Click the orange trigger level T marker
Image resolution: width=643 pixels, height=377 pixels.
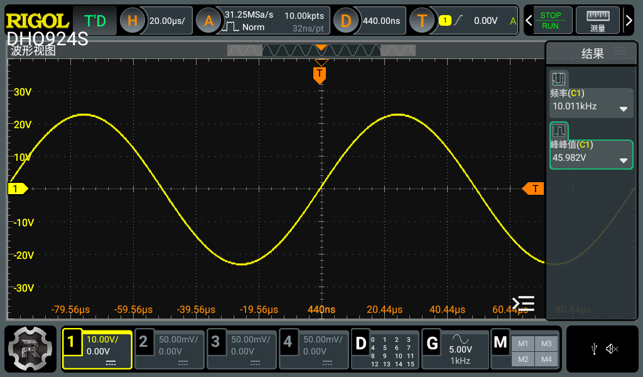pyautogui.click(x=533, y=188)
